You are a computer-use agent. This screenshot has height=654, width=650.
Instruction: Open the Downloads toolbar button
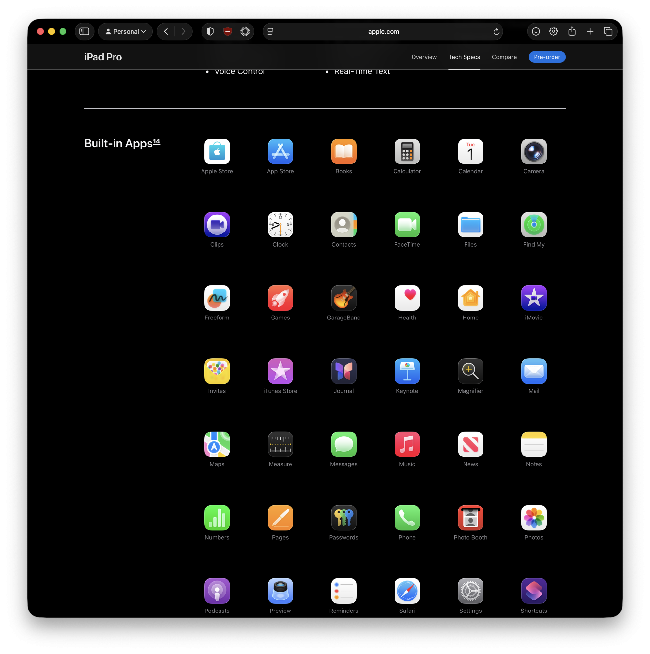pyautogui.click(x=536, y=31)
